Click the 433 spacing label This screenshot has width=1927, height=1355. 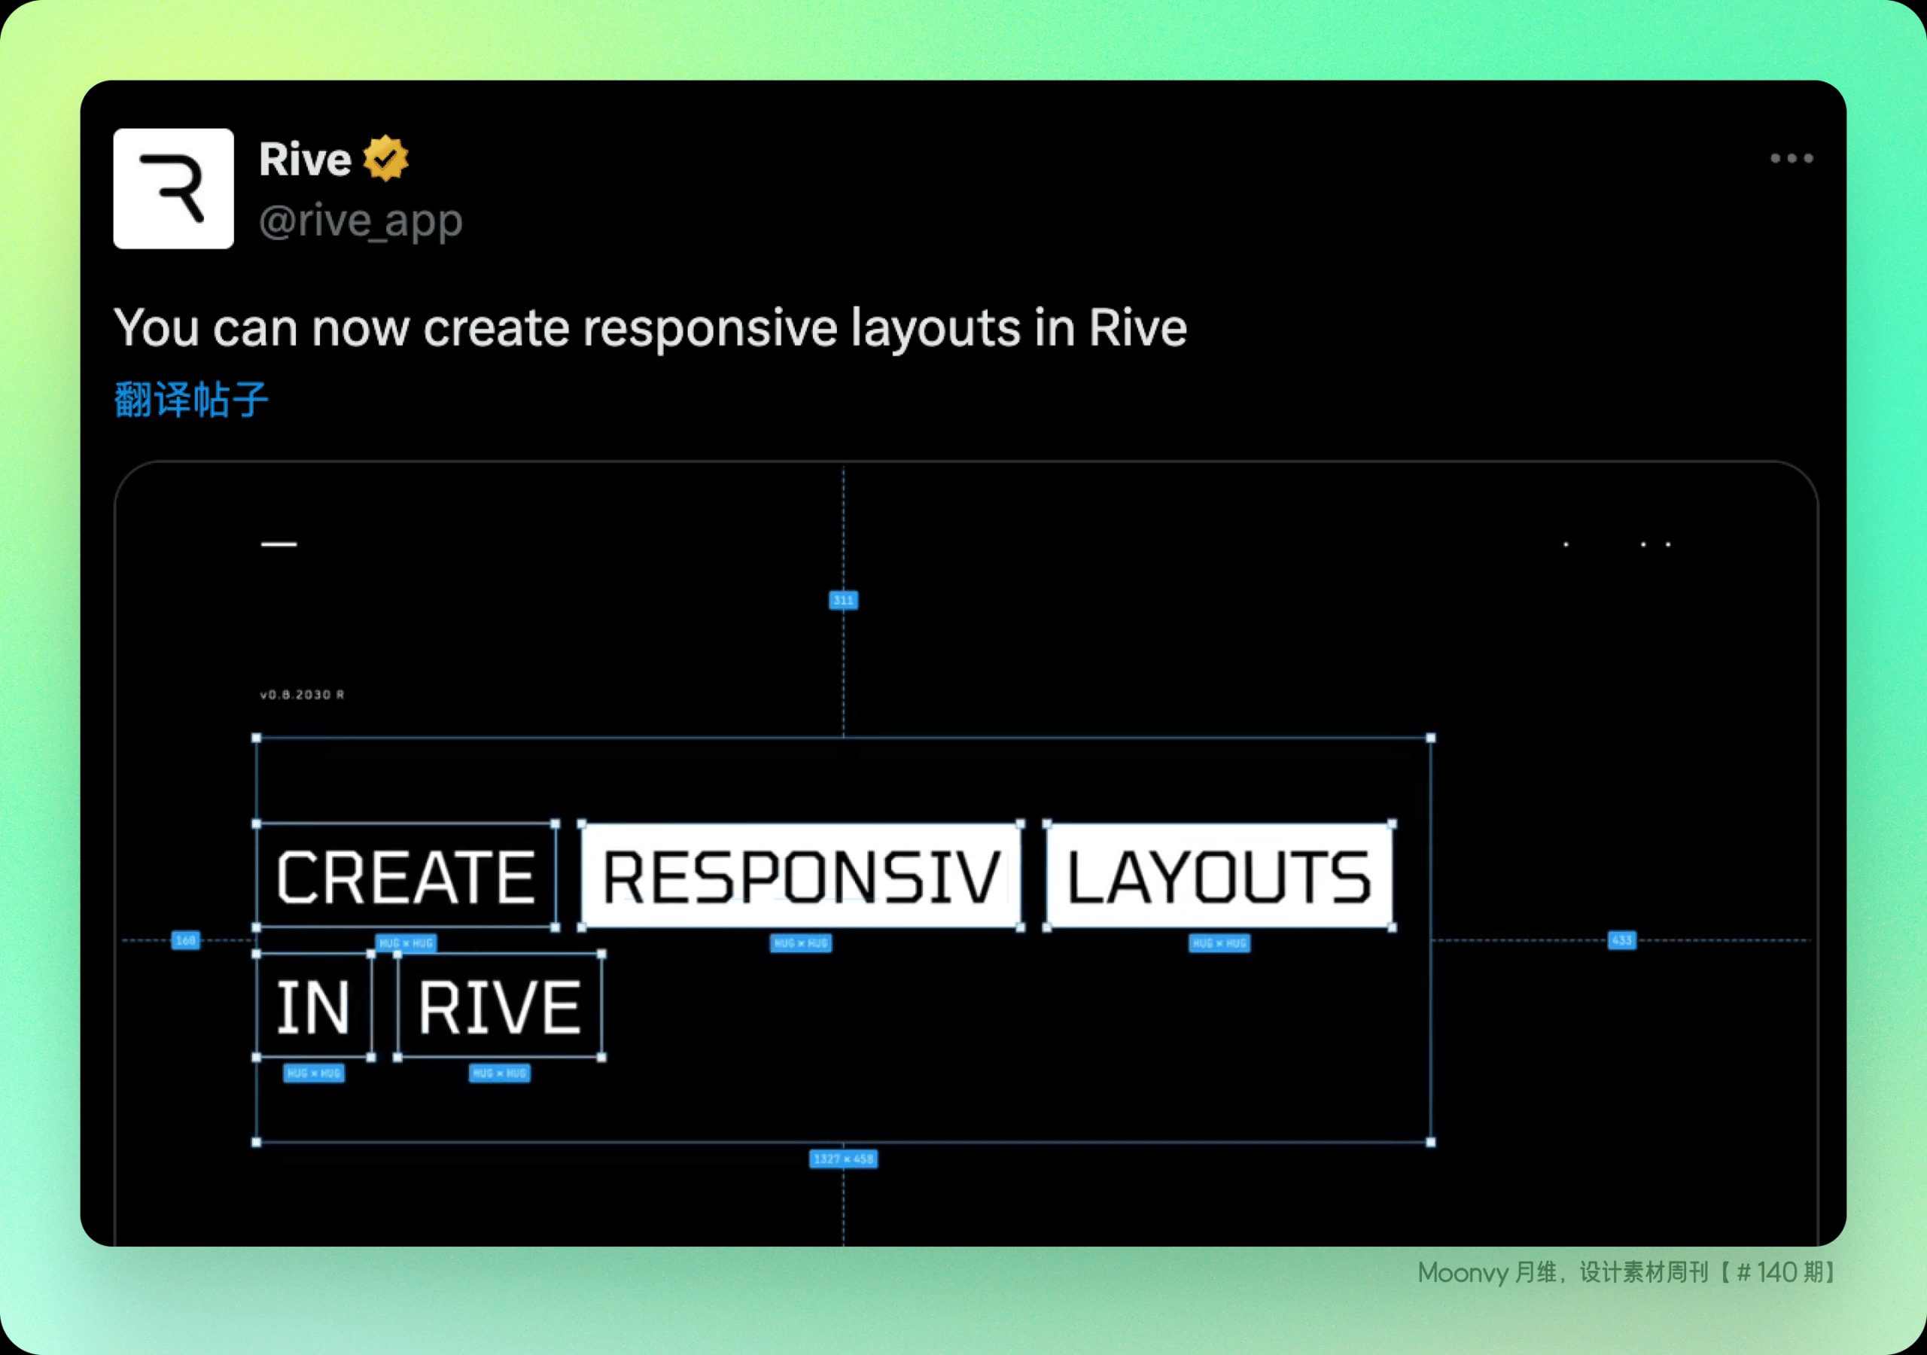click(1622, 940)
